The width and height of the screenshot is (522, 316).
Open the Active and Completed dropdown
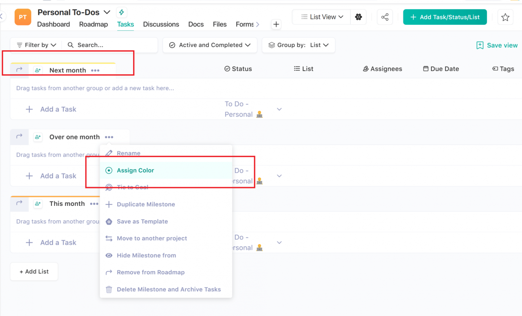click(x=210, y=45)
